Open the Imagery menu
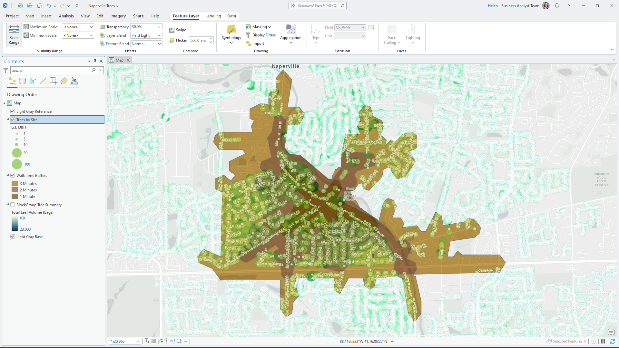This screenshot has width=619, height=348. 118,16
